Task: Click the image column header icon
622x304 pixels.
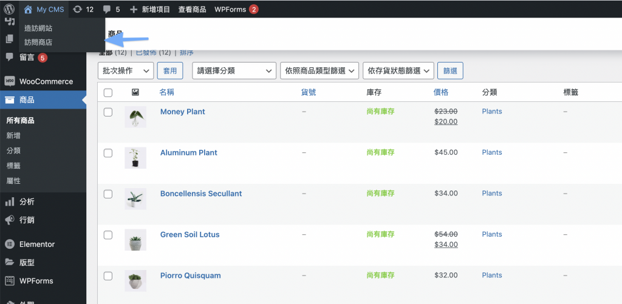Action: pyautogui.click(x=135, y=92)
